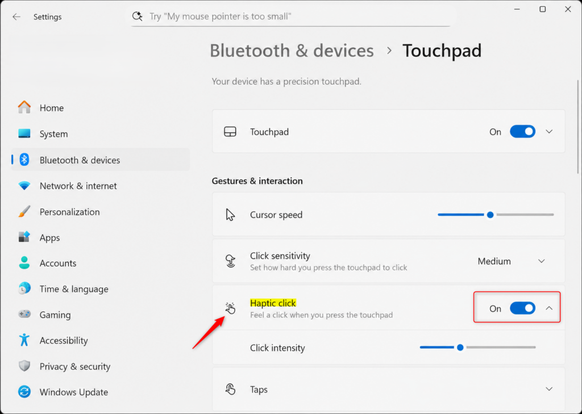Maximize the Settings window
The width and height of the screenshot is (582, 414).
click(x=542, y=9)
